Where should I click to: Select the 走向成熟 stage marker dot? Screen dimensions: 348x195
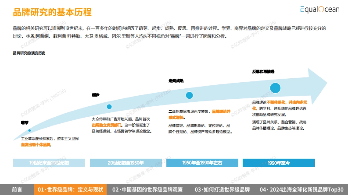189,95
